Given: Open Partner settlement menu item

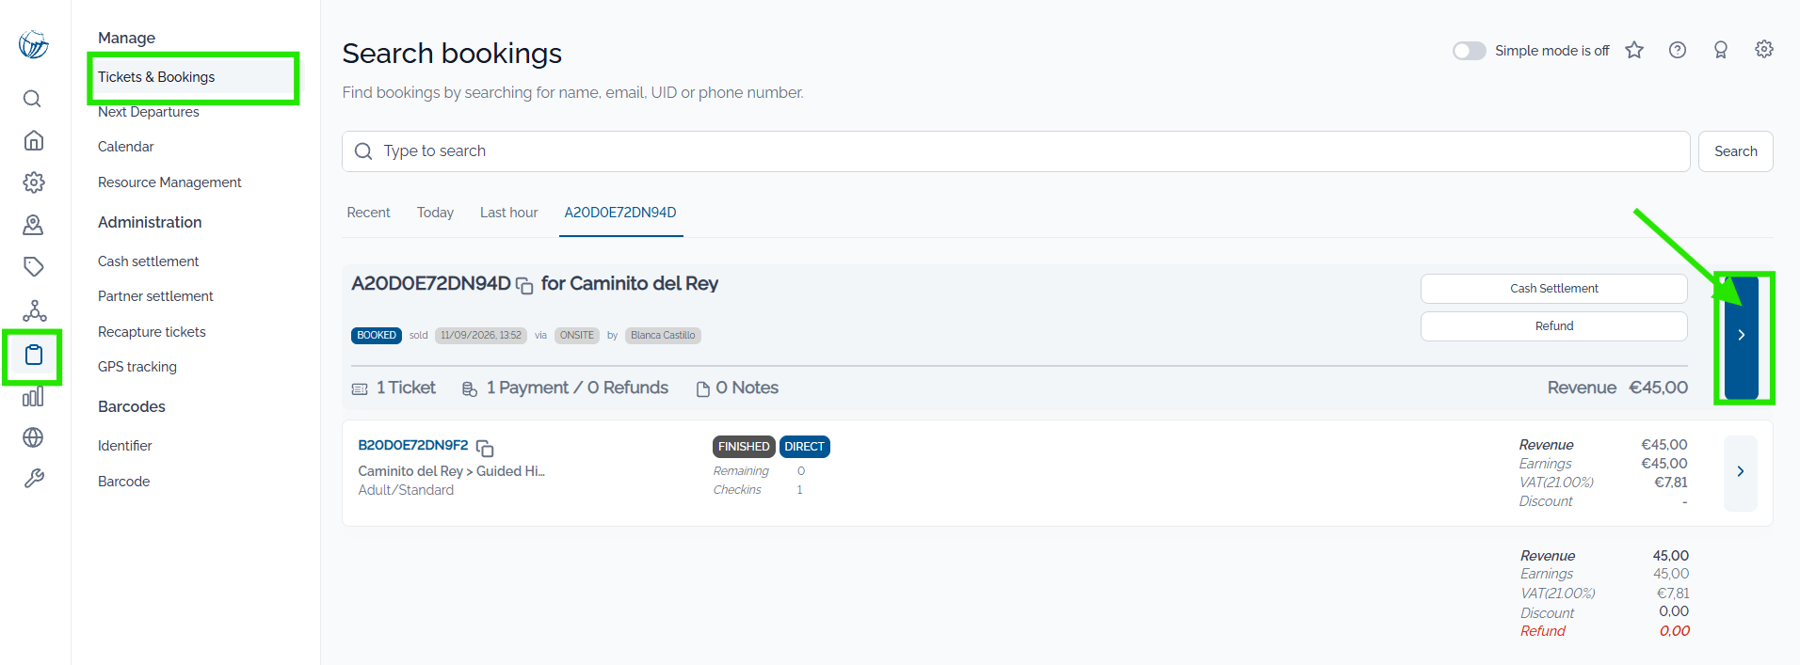Looking at the screenshot, I should [155, 296].
